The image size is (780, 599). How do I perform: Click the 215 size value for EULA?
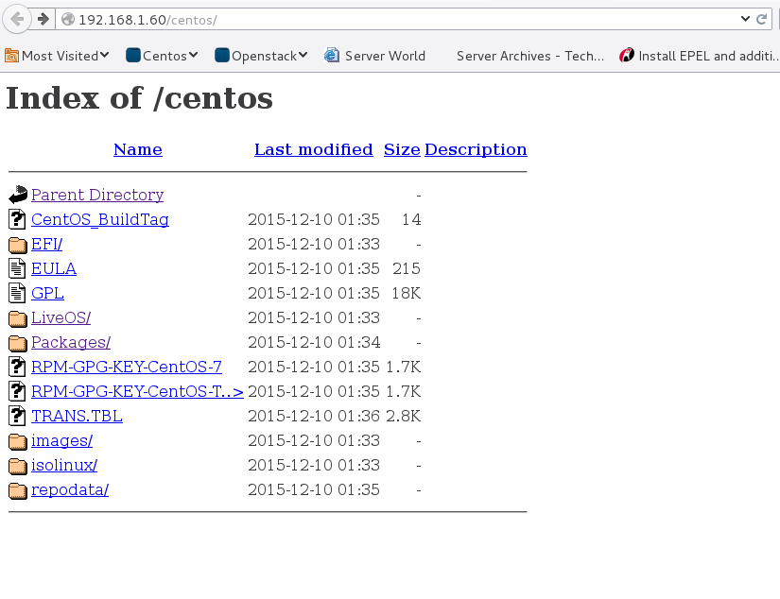pyautogui.click(x=407, y=268)
